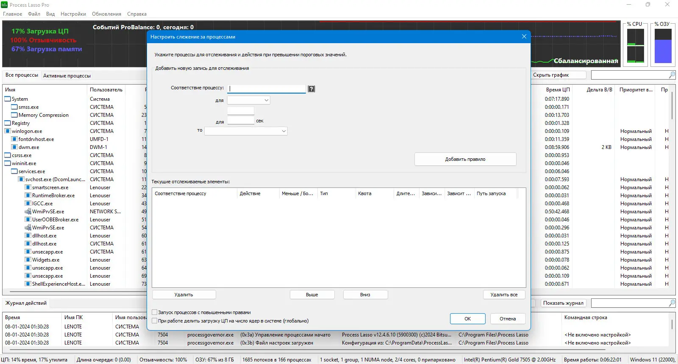Open the Обновления menu
Viewport: 678px width, 364px height.
(x=107, y=14)
